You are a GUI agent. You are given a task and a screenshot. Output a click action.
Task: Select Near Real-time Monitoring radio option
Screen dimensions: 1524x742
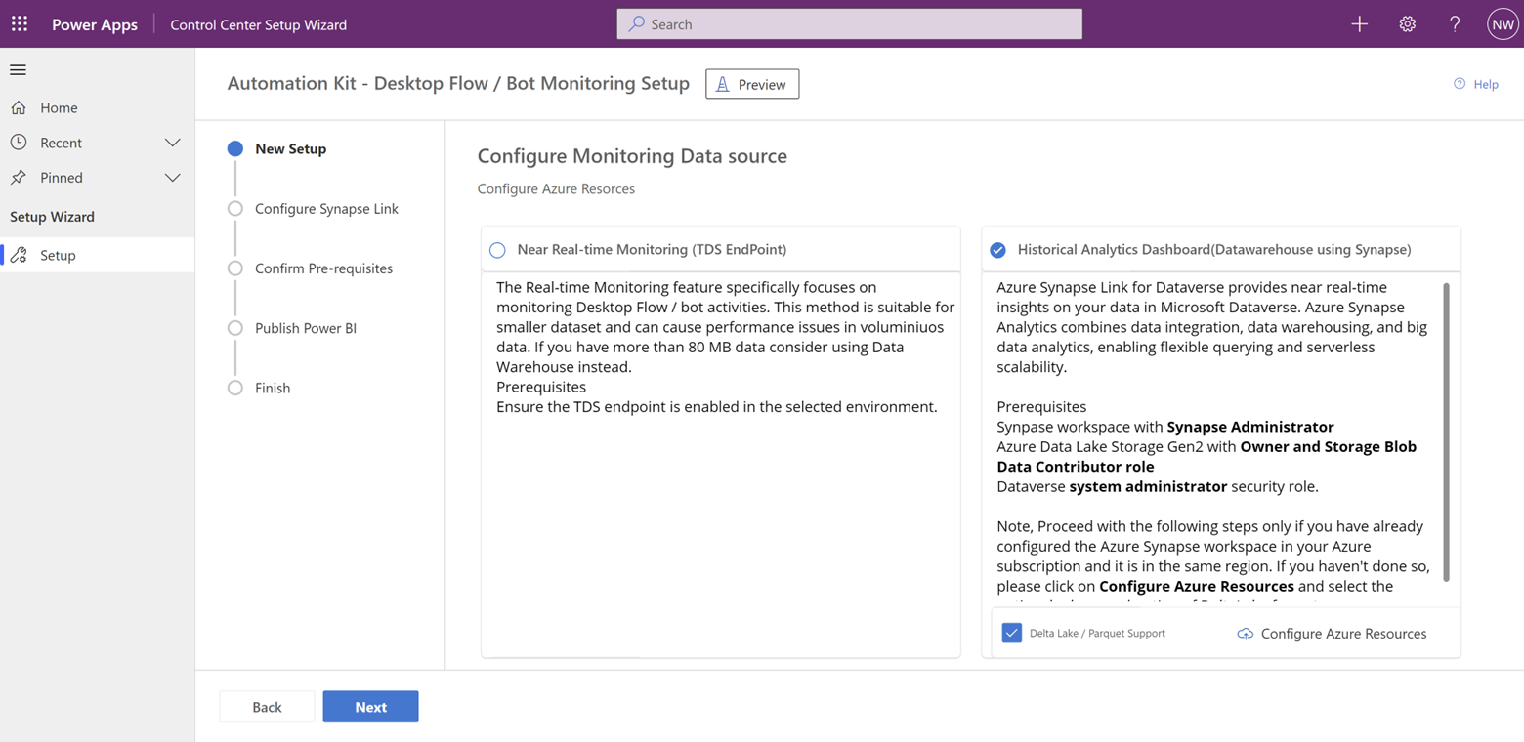pos(497,250)
